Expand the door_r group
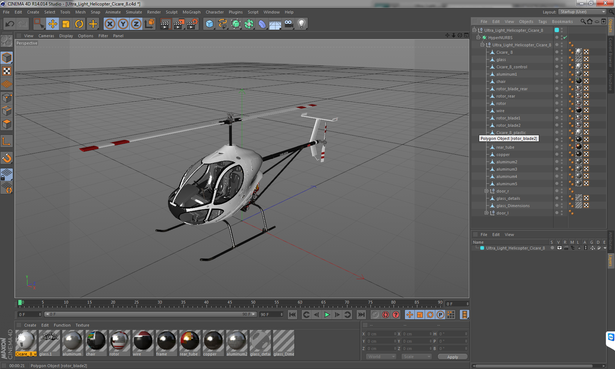Screen dimensions: 615x369 [x=487, y=191]
